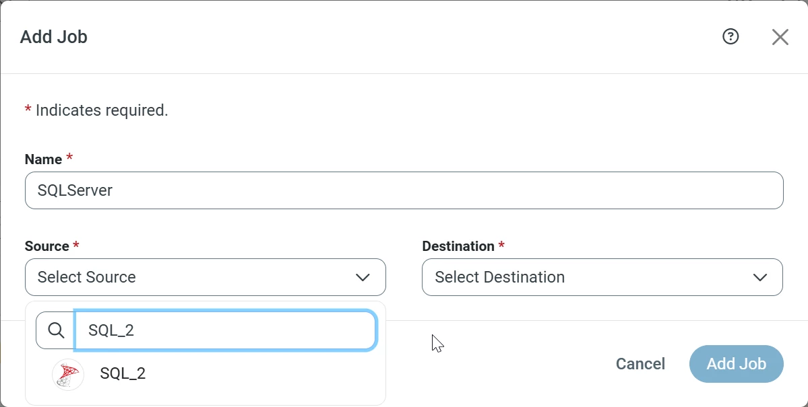Select the SQL Server database icon next to SQL_2
The image size is (808, 407).
[67, 373]
